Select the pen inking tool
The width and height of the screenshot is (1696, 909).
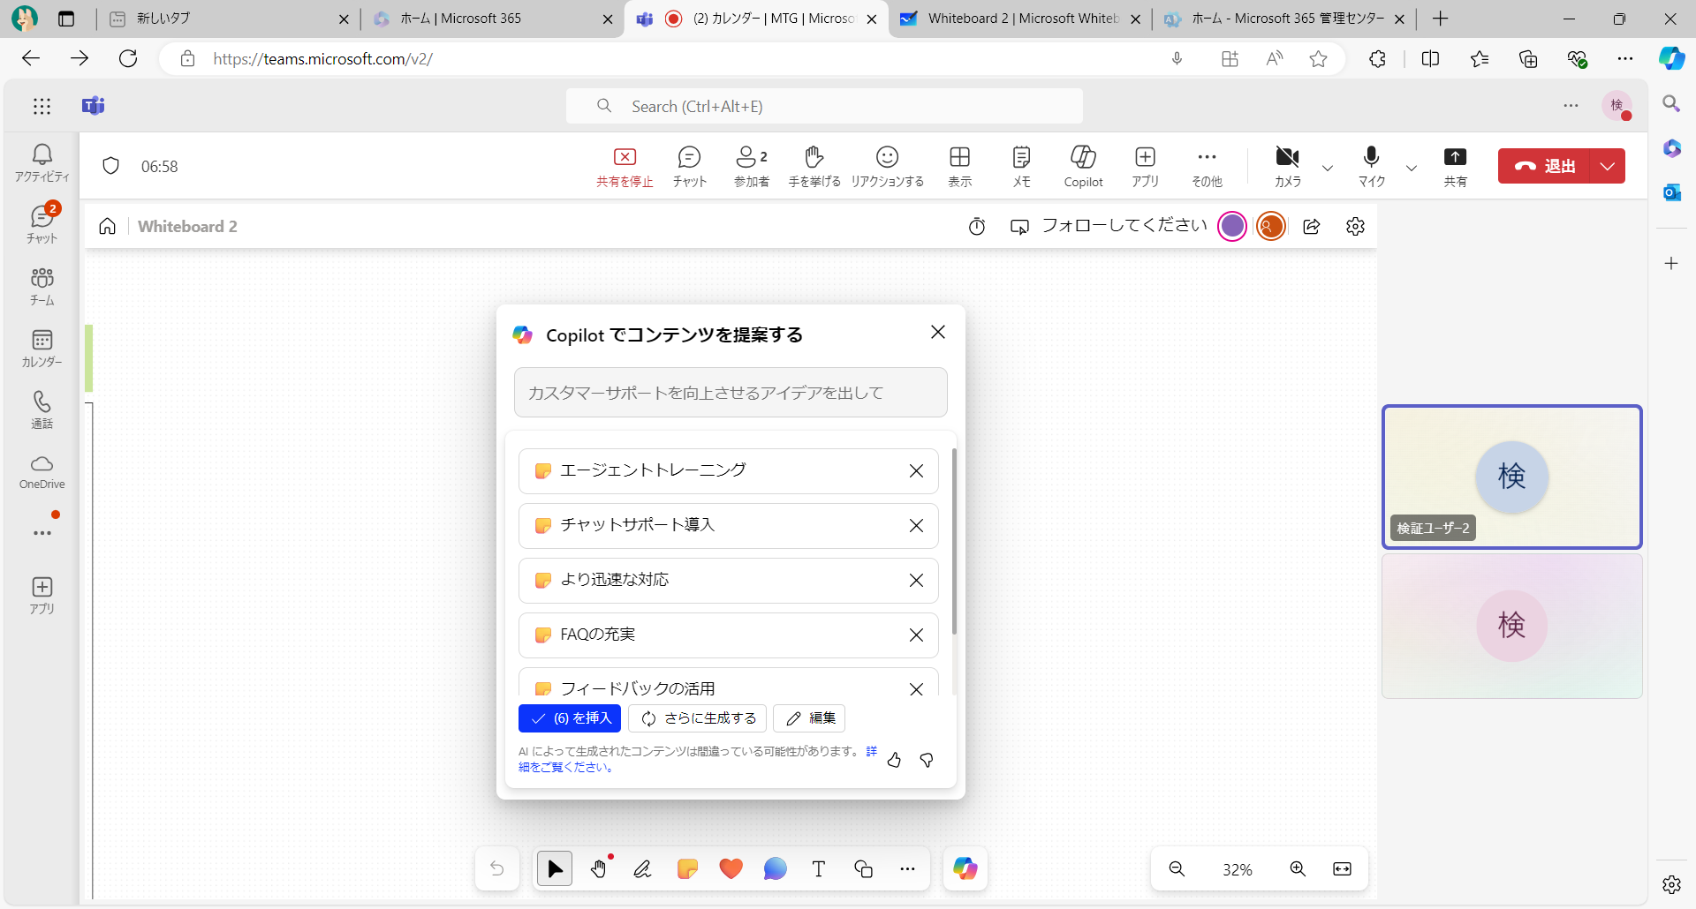tap(642, 869)
